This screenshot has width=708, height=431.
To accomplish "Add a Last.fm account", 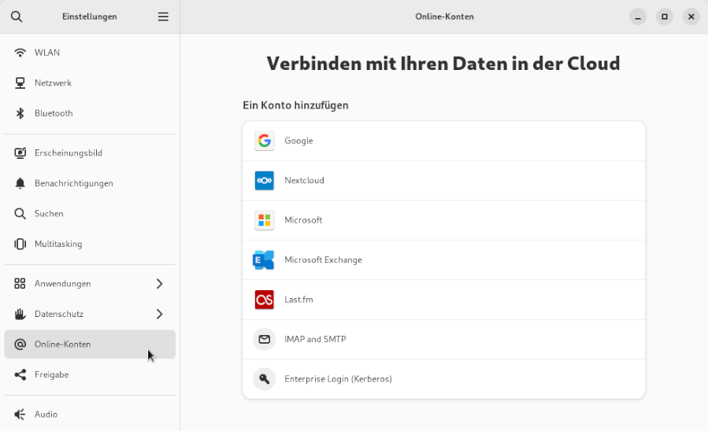I will click(444, 300).
